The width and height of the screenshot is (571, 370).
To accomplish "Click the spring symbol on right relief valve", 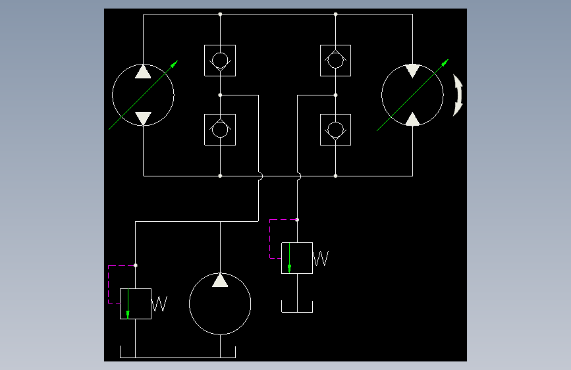I will click(x=321, y=258).
